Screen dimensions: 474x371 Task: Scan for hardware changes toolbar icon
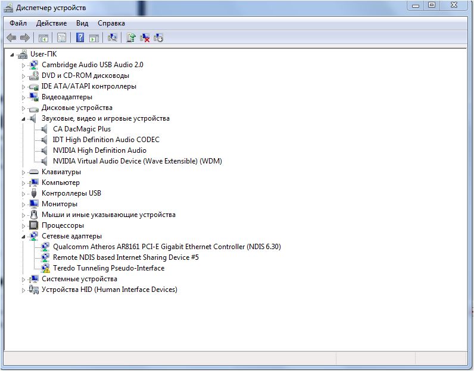[x=112, y=38]
